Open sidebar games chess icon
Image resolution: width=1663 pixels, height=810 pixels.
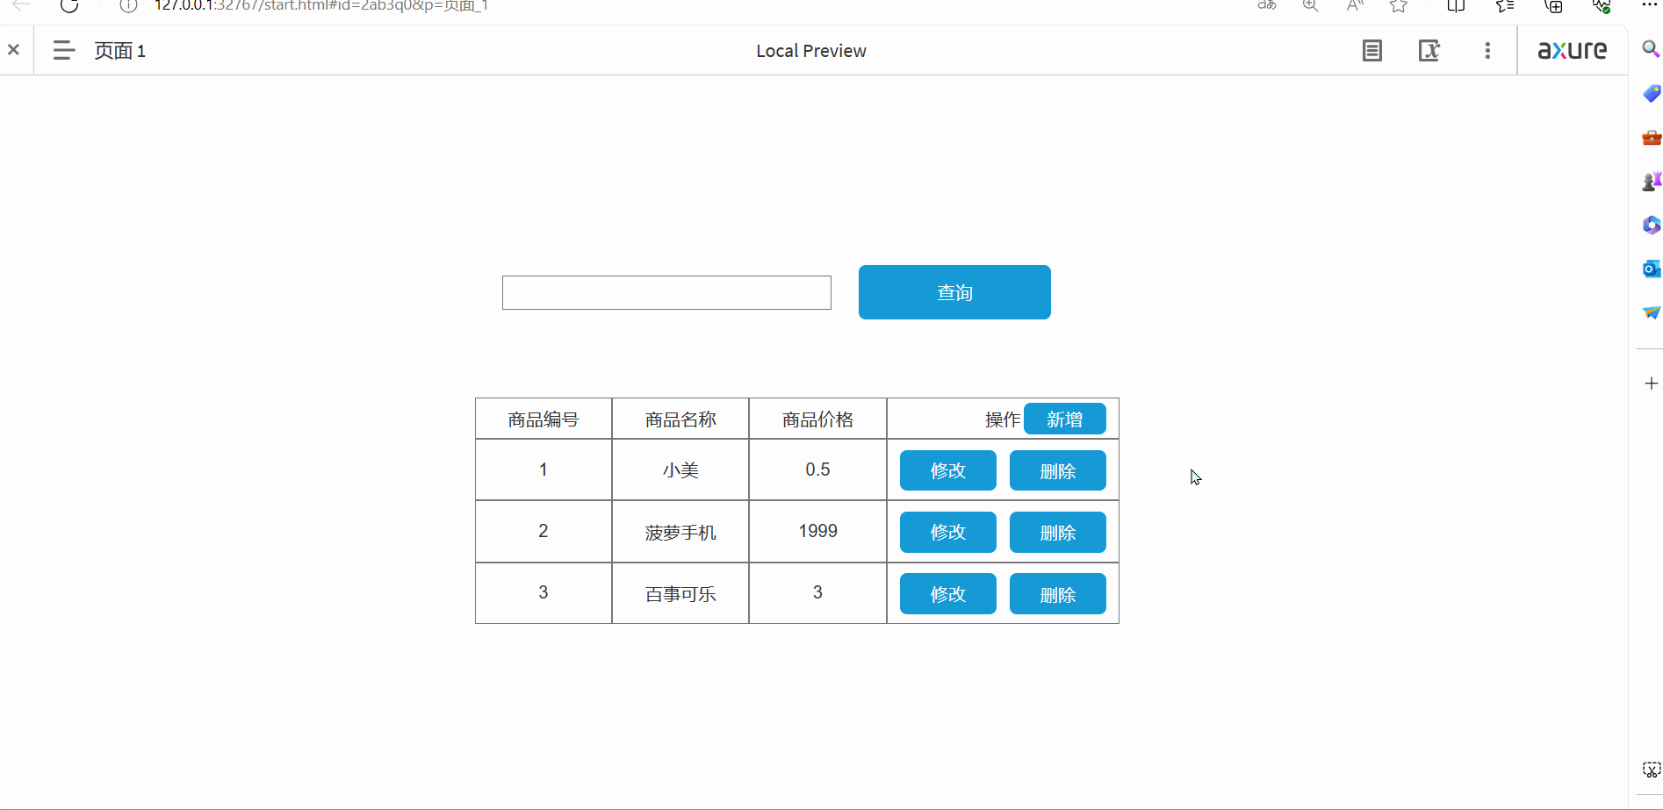1651,181
